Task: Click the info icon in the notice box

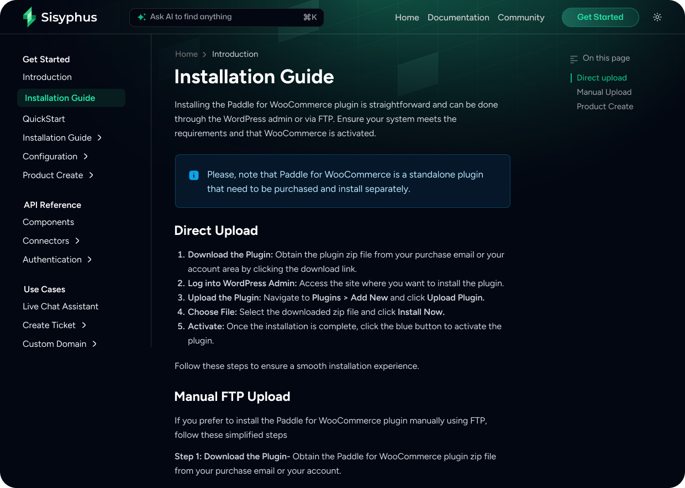Action: click(194, 175)
